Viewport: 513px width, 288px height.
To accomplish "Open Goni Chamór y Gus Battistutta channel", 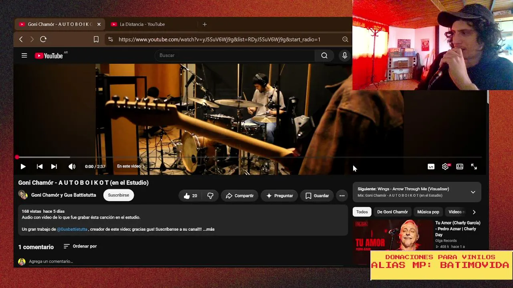I will 64,195.
